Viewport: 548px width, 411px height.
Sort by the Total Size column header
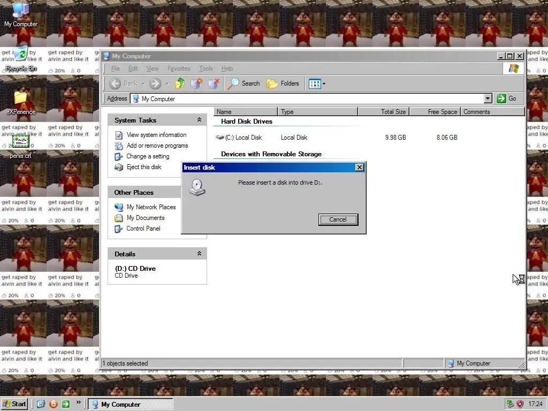[x=383, y=112]
